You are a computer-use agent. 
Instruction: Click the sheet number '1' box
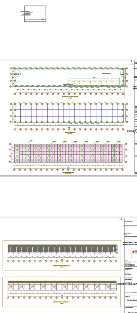point(132,62)
